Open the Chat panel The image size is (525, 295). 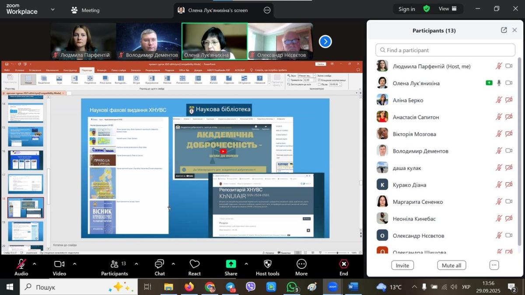(x=159, y=264)
